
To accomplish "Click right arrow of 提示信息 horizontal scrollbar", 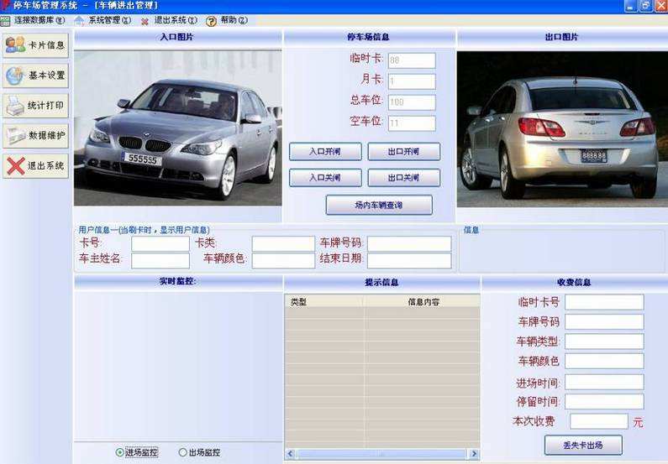I will tap(474, 454).
